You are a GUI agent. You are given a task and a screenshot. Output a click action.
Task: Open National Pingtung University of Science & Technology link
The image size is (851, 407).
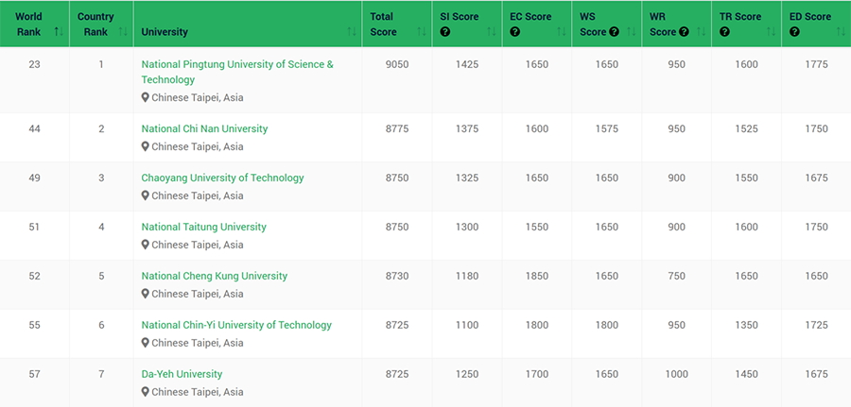coord(237,72)
